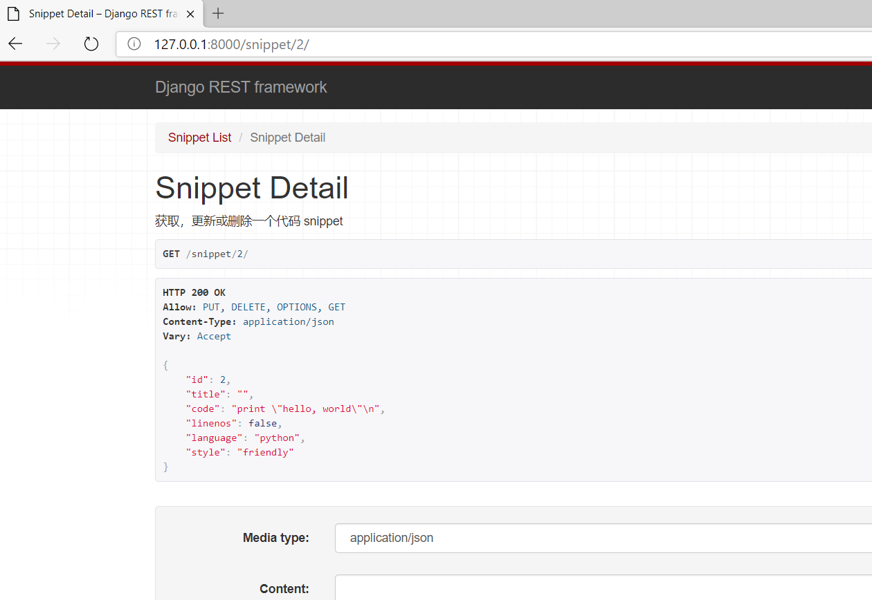Screen dimensions: 872x600
Task: Click the "title": "" JSON line
Action: 219,394
